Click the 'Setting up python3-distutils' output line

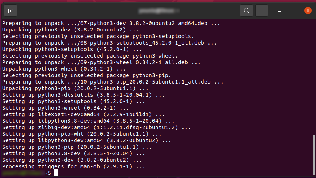tap(83, 95)
